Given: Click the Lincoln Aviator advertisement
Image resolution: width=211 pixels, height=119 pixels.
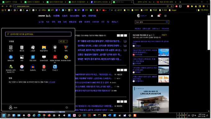Looking at the screenshot, I should (x=151, y=99).
